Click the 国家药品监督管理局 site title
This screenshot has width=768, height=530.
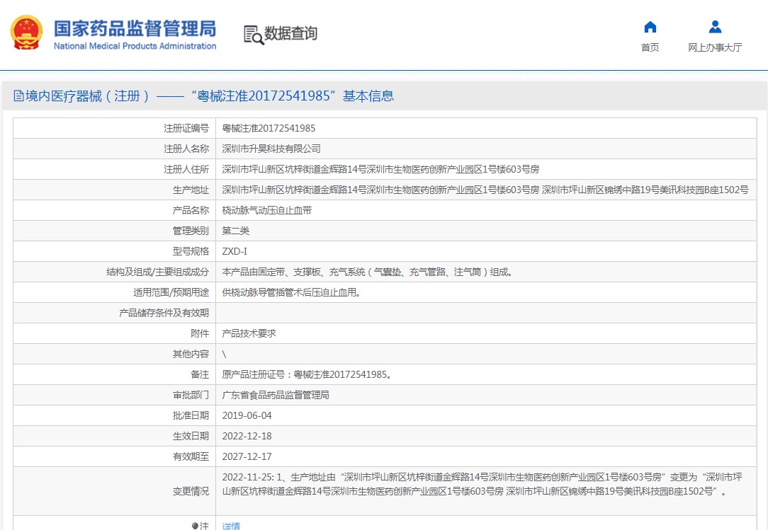(135, 28)
